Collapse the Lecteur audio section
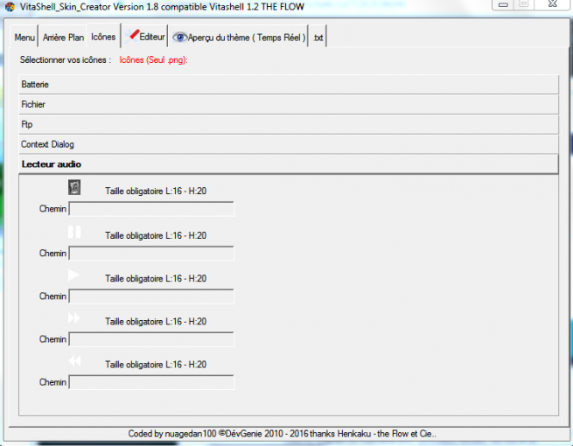Viewport: 573px width, 446px height. click(289, 164)
